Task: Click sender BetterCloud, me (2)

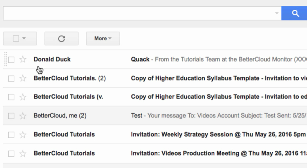Action: tap(60, 116)
